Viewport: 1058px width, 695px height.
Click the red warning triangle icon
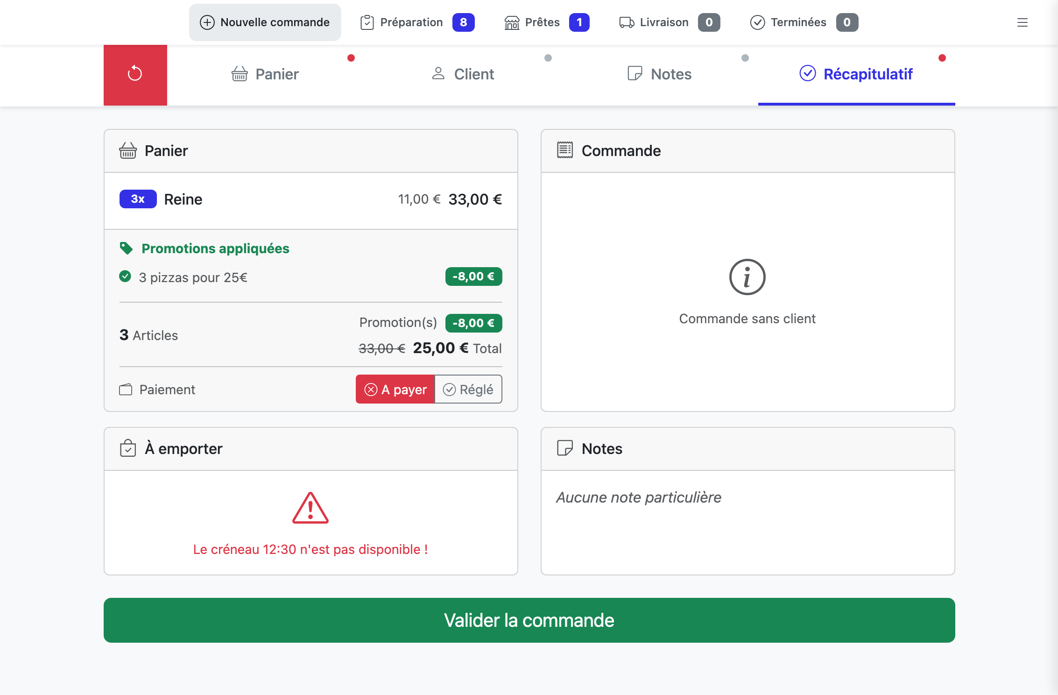click(310, 508)
